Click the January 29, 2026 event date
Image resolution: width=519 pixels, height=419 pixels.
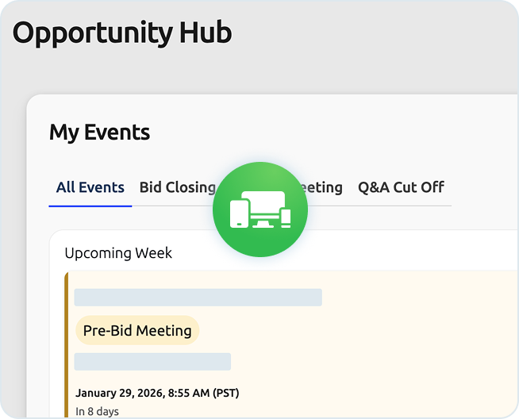click(157, 393)
